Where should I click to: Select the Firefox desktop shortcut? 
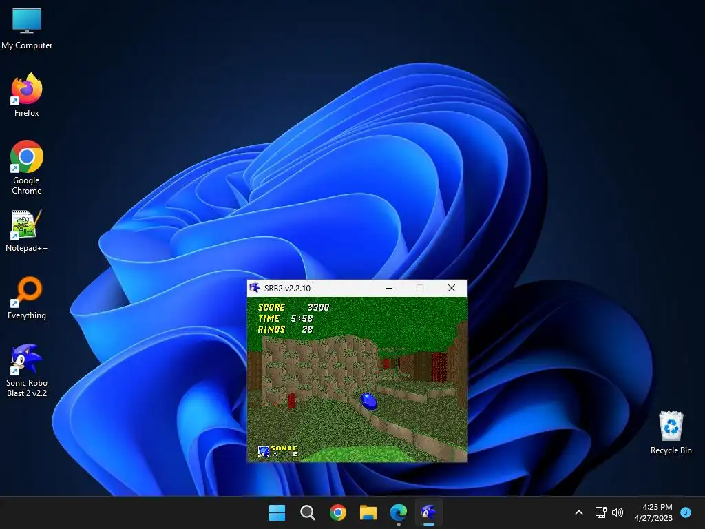pos(27,95)
